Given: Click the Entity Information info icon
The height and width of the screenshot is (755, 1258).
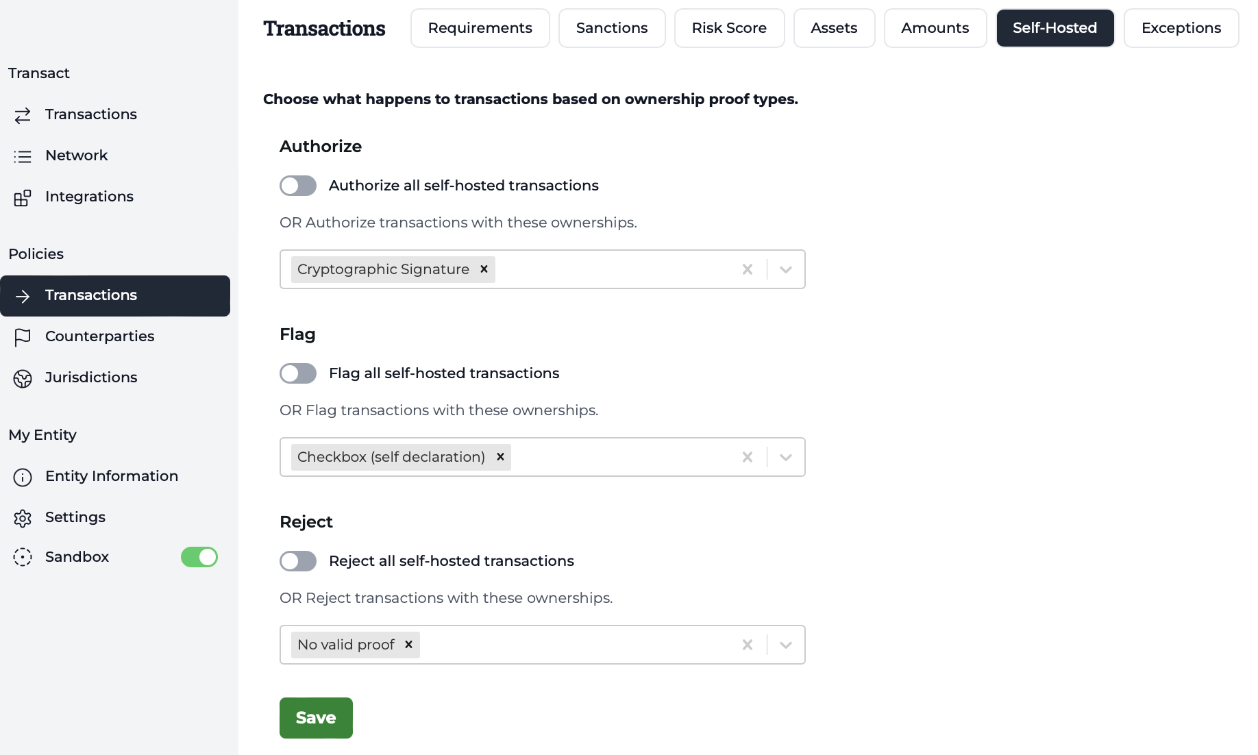Looking at the screenshot, I should coord(23,478).
